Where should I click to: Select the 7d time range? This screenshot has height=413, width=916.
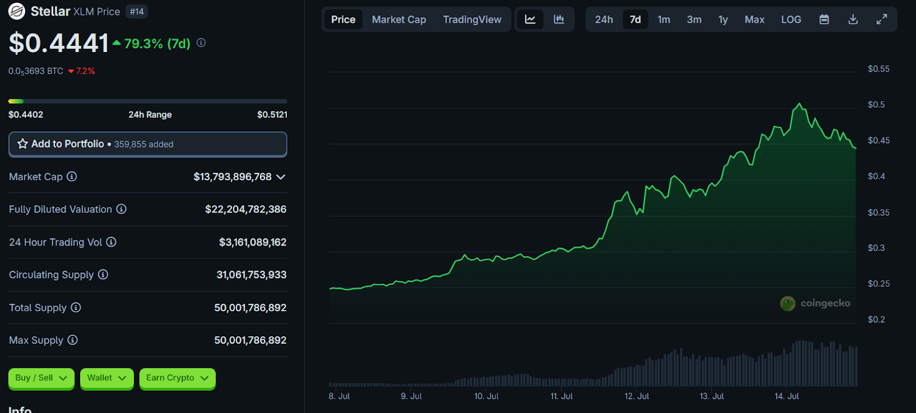pyautogui.click(x=635, y=19)
